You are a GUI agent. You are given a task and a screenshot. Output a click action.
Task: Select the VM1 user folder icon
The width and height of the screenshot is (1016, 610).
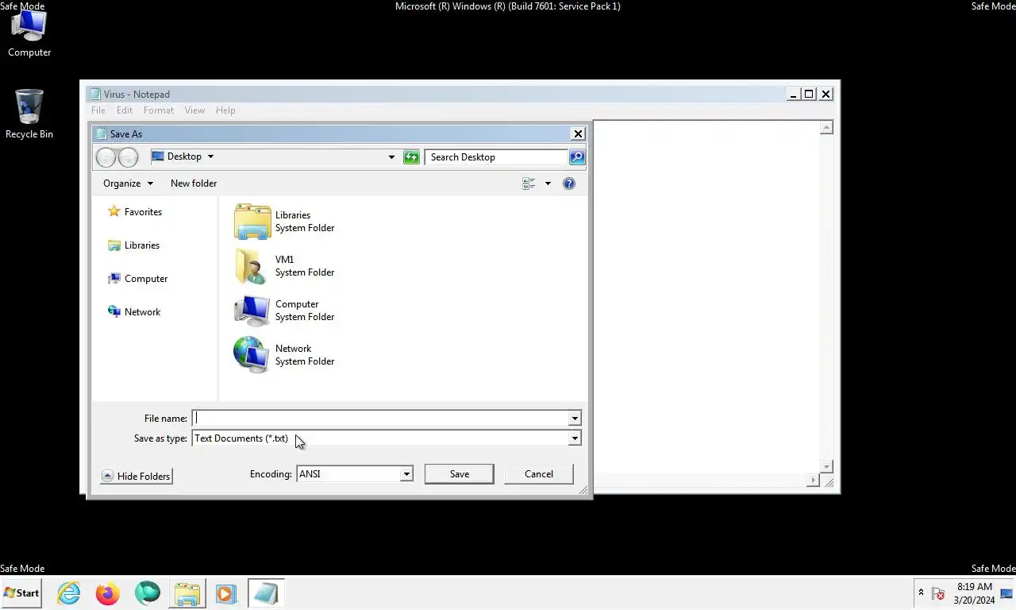pos(252,266)
